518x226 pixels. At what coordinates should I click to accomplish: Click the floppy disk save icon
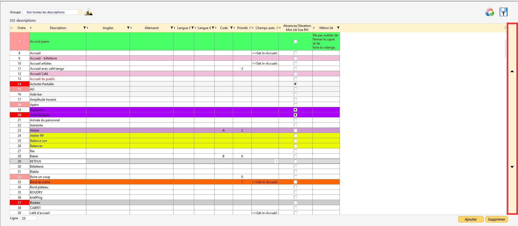point(503,12)
